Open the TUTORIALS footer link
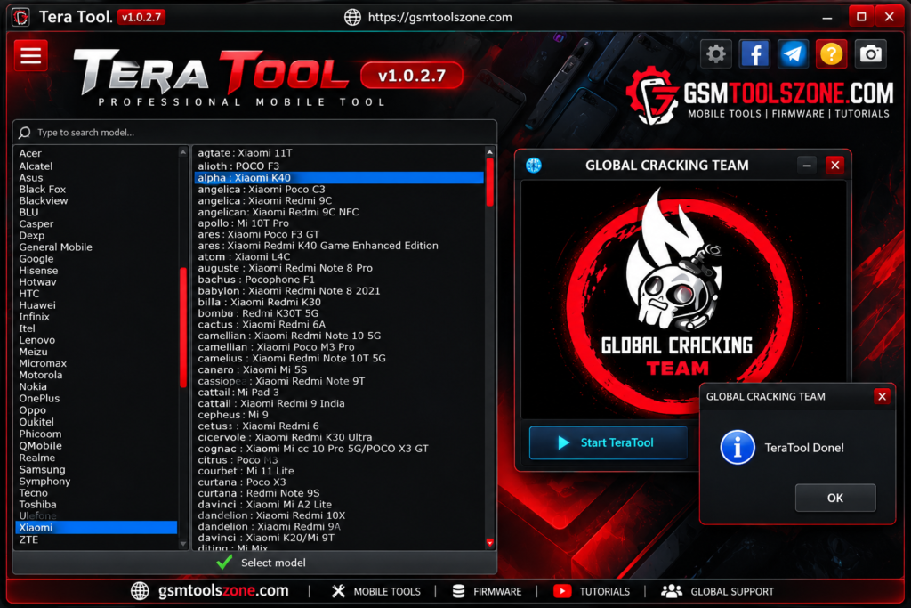 tap(605, 591)
